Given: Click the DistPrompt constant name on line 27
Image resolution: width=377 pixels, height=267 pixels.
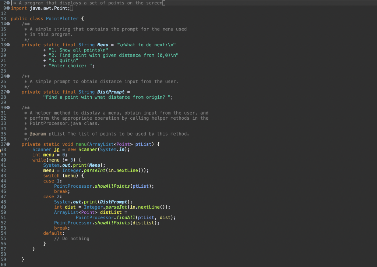Looking at the screenshot, I should [x=111, y=92].
